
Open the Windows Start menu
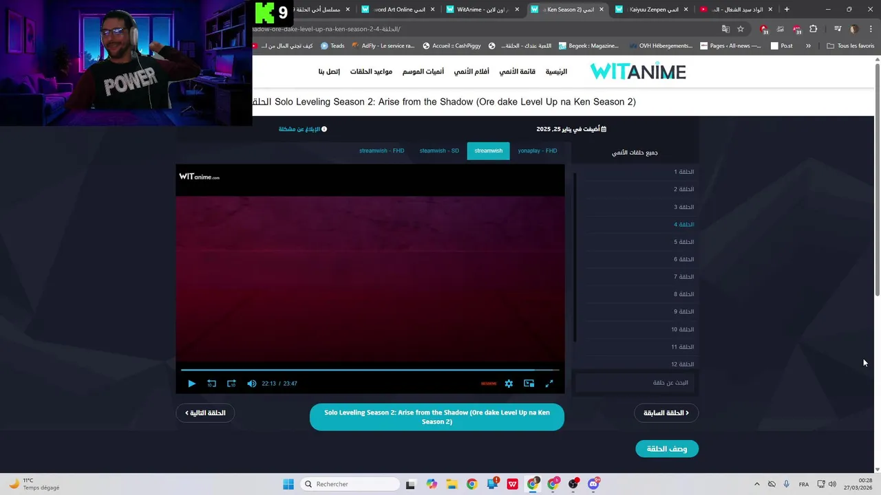click(x=288, y=484)
